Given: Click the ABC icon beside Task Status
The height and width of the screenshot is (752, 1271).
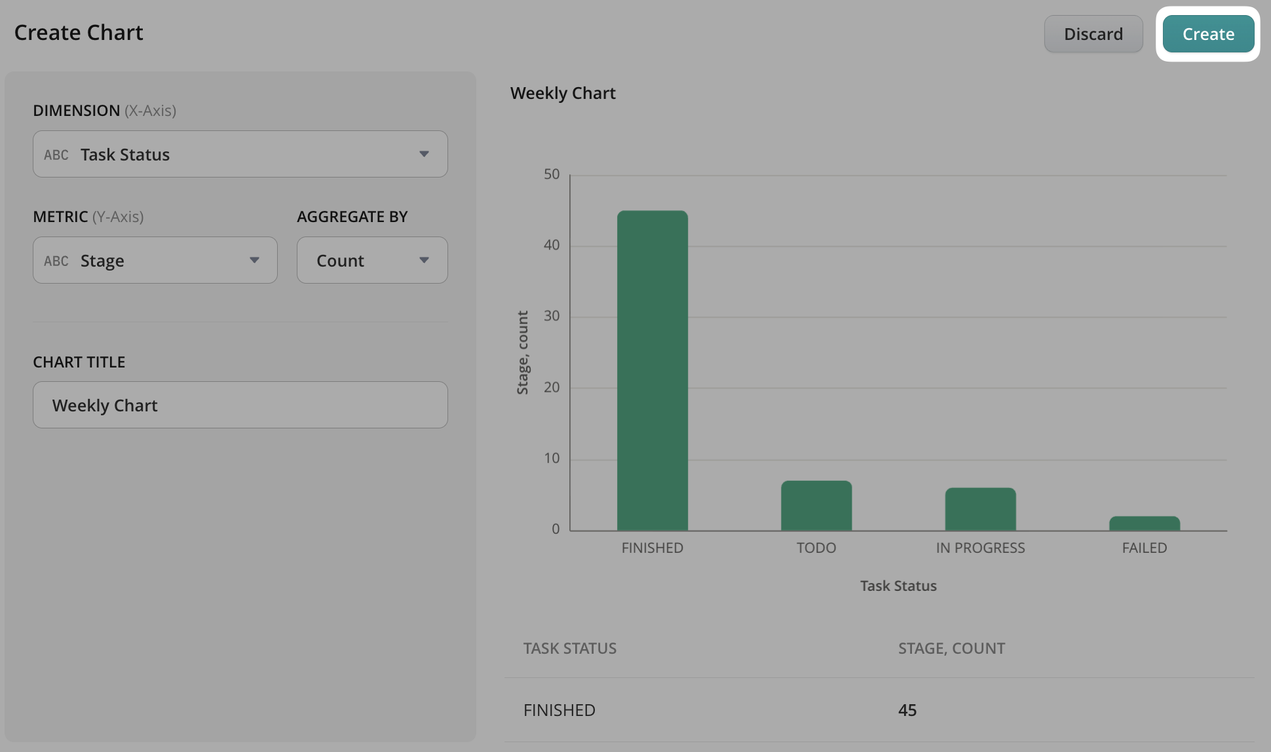Looking at the screenshot, I should [56, 155].
